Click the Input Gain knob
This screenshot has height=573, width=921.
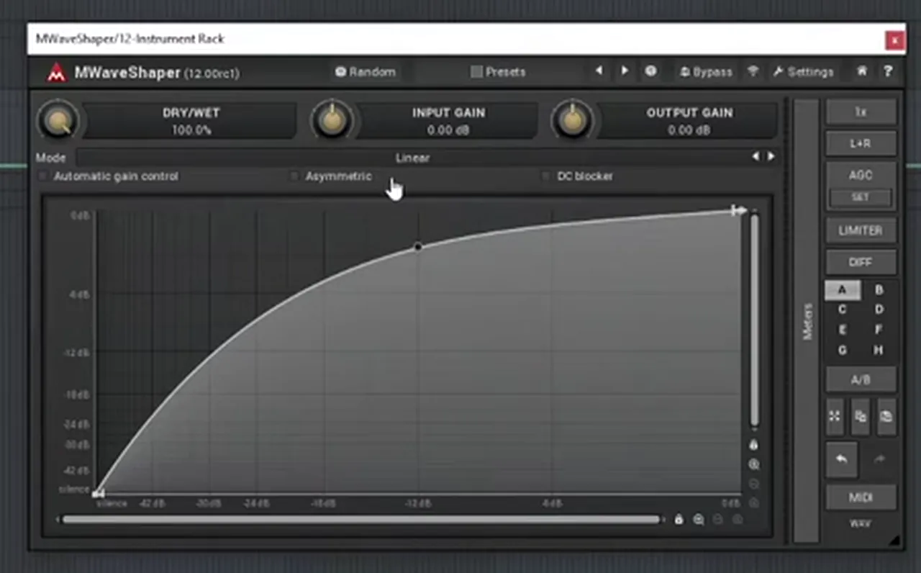coord(332,120)
